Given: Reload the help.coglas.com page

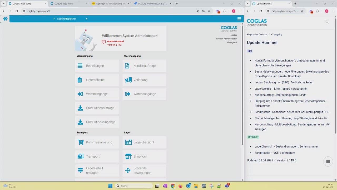Looking at the screenshot, I should 261,11.
